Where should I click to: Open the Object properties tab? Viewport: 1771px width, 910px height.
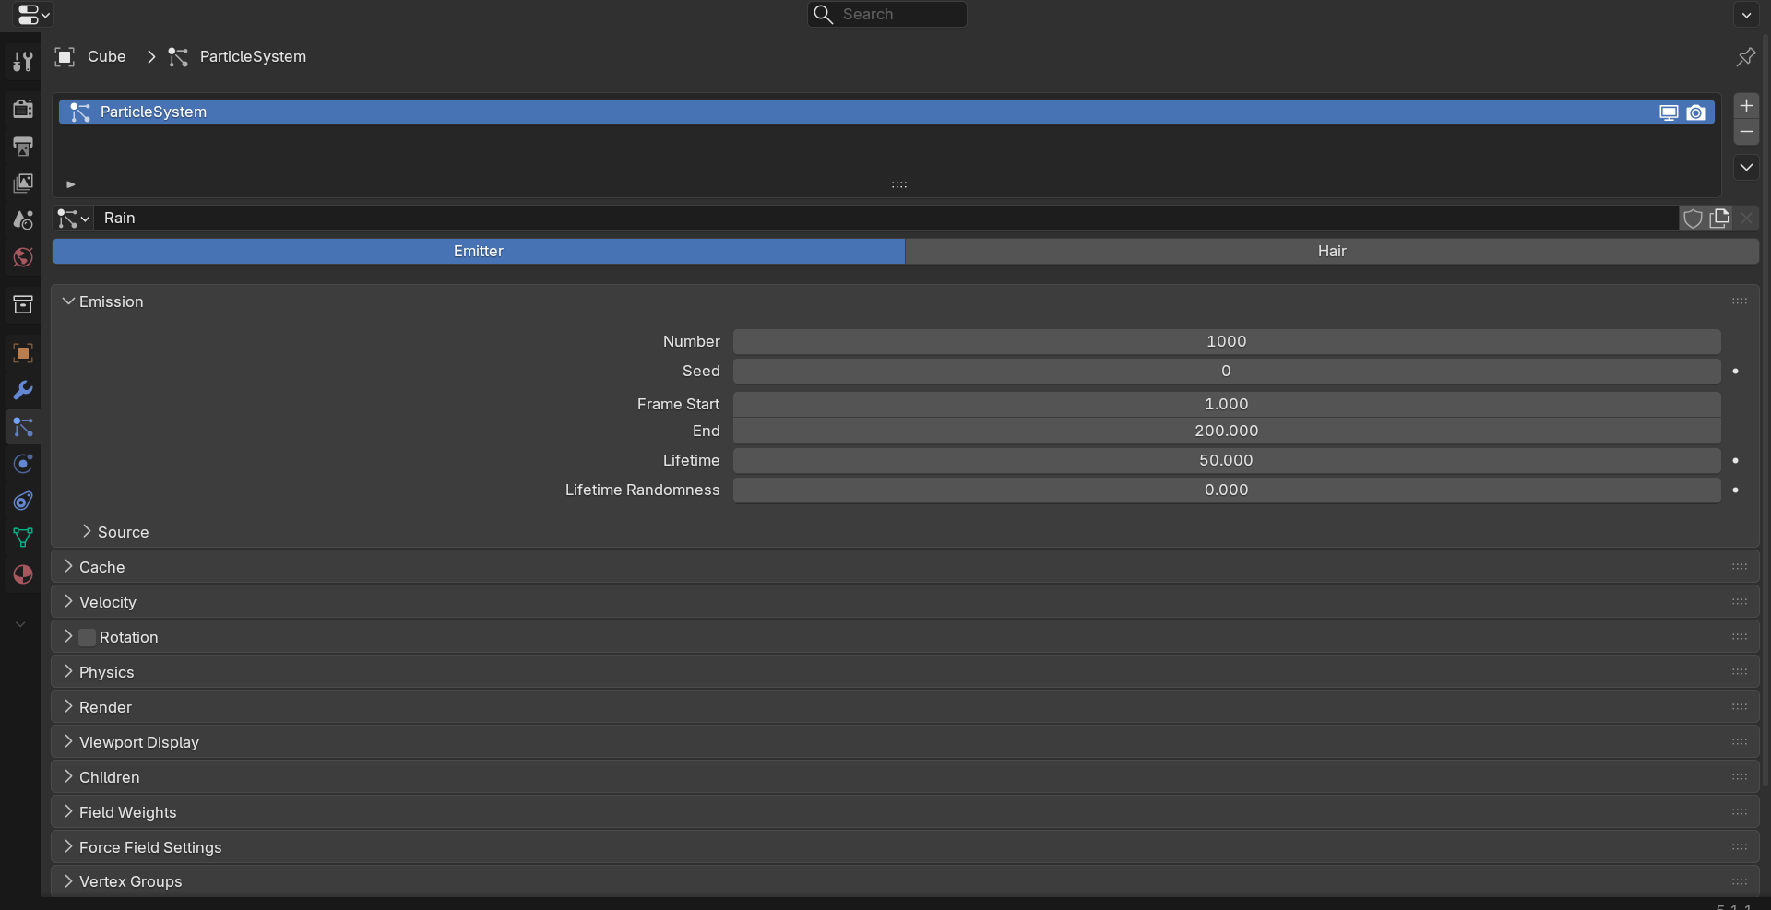pos(22,353)
